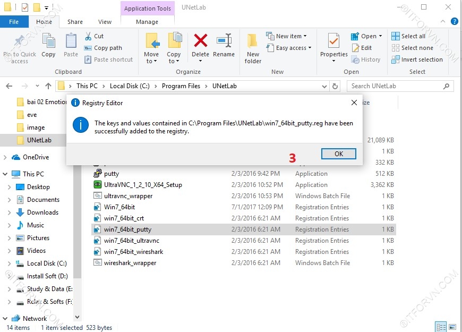The width and height of the screenshot is (462, 332).
Task: Switch to the View ribbon tab
Action: tap(105, 22)
